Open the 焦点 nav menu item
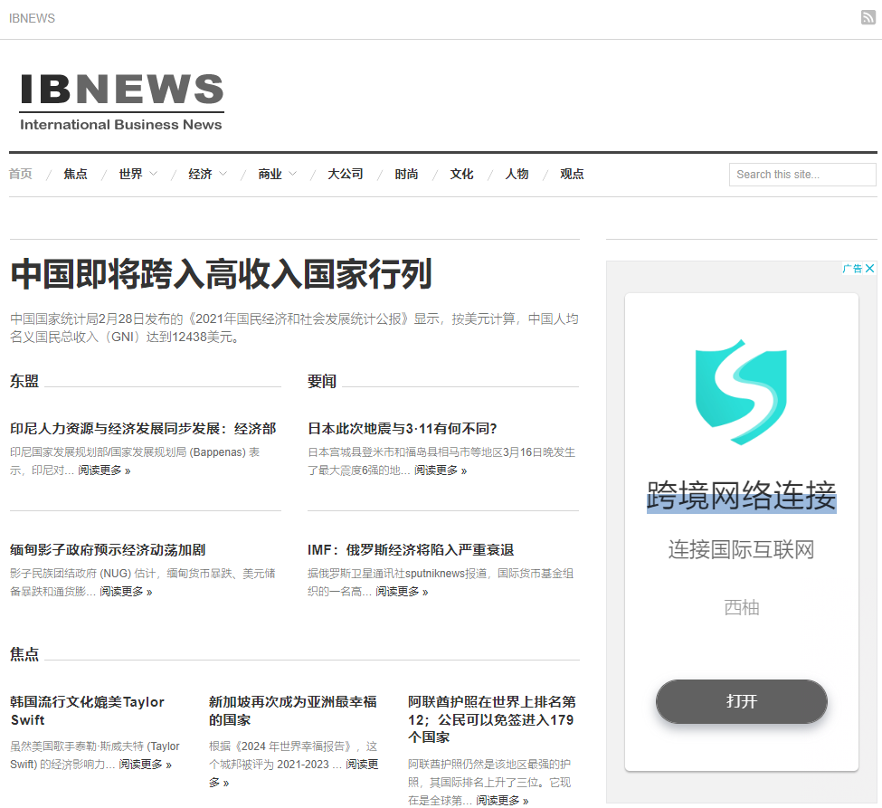 tap(75, 174)
